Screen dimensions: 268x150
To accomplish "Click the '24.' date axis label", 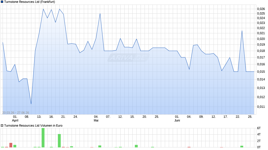I will (76, 117).
